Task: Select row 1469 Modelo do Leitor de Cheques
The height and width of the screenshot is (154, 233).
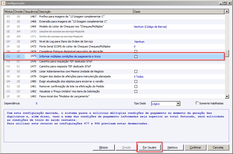Action: [114, 26]
